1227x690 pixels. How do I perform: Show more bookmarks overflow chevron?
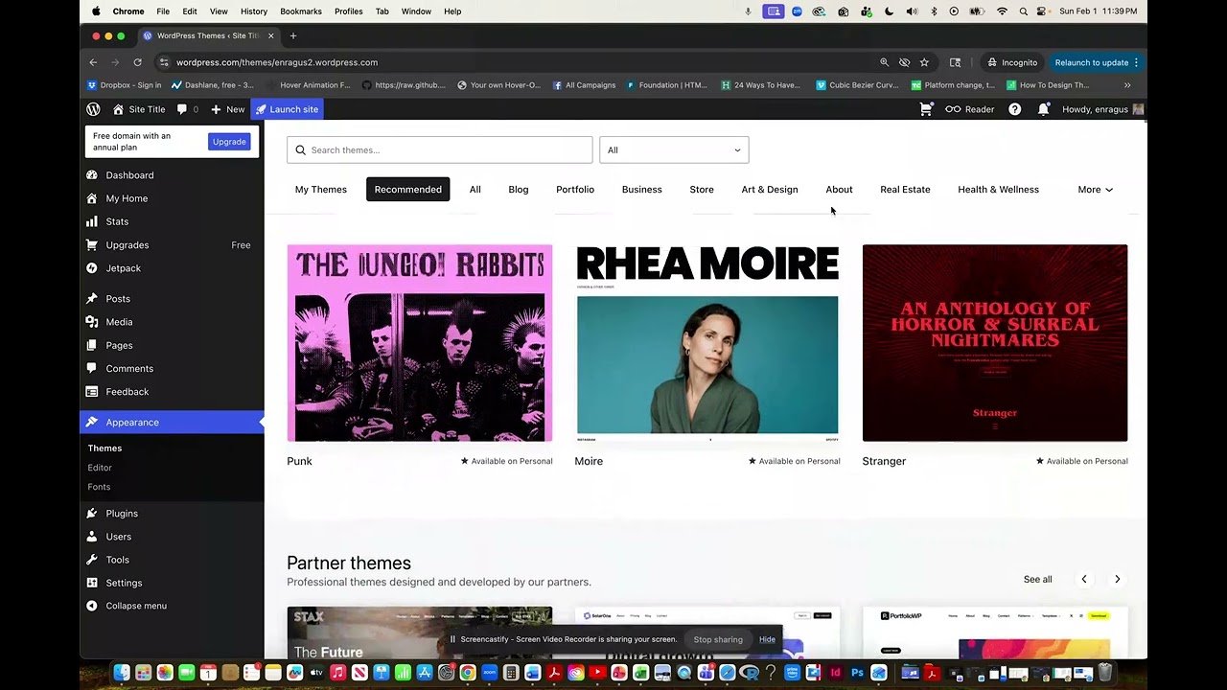[x=1127, y=85]
